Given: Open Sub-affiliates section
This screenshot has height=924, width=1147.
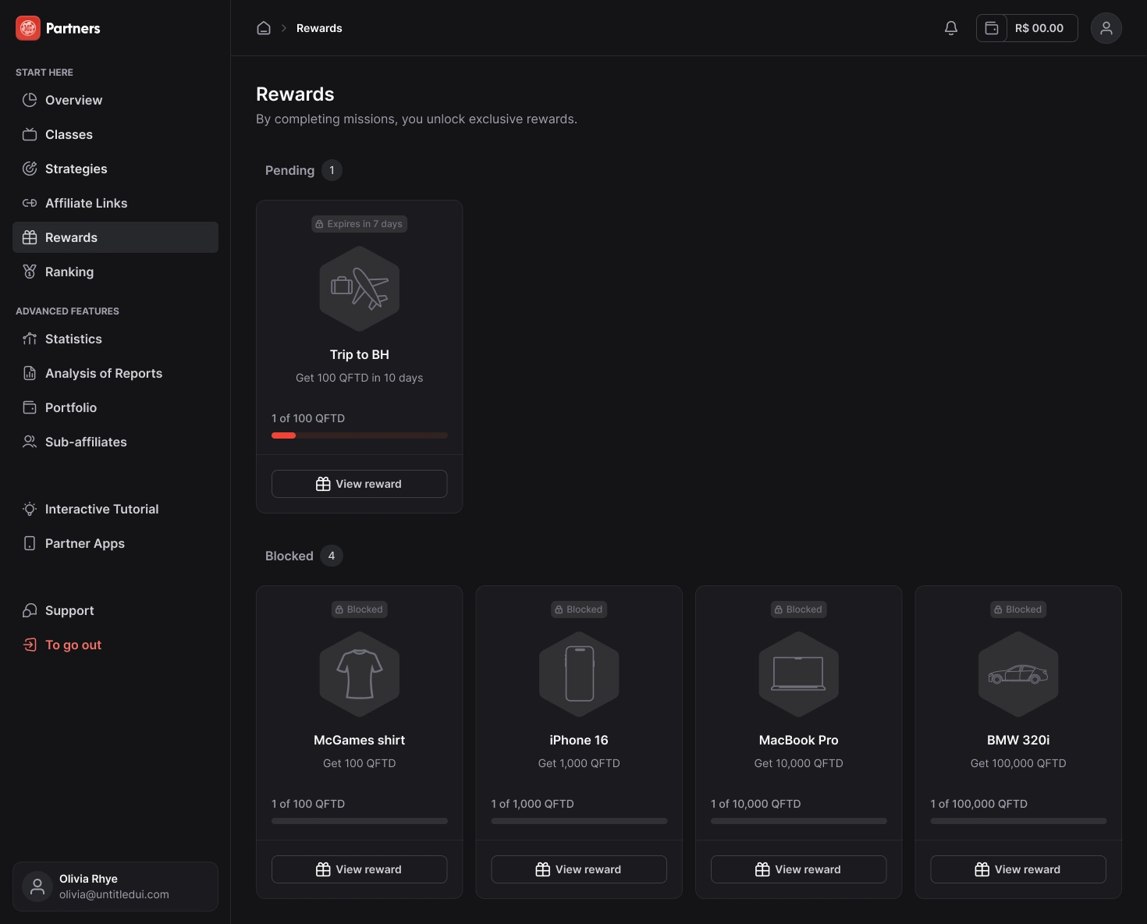Looking at the screenshot, I should (86, 442).
